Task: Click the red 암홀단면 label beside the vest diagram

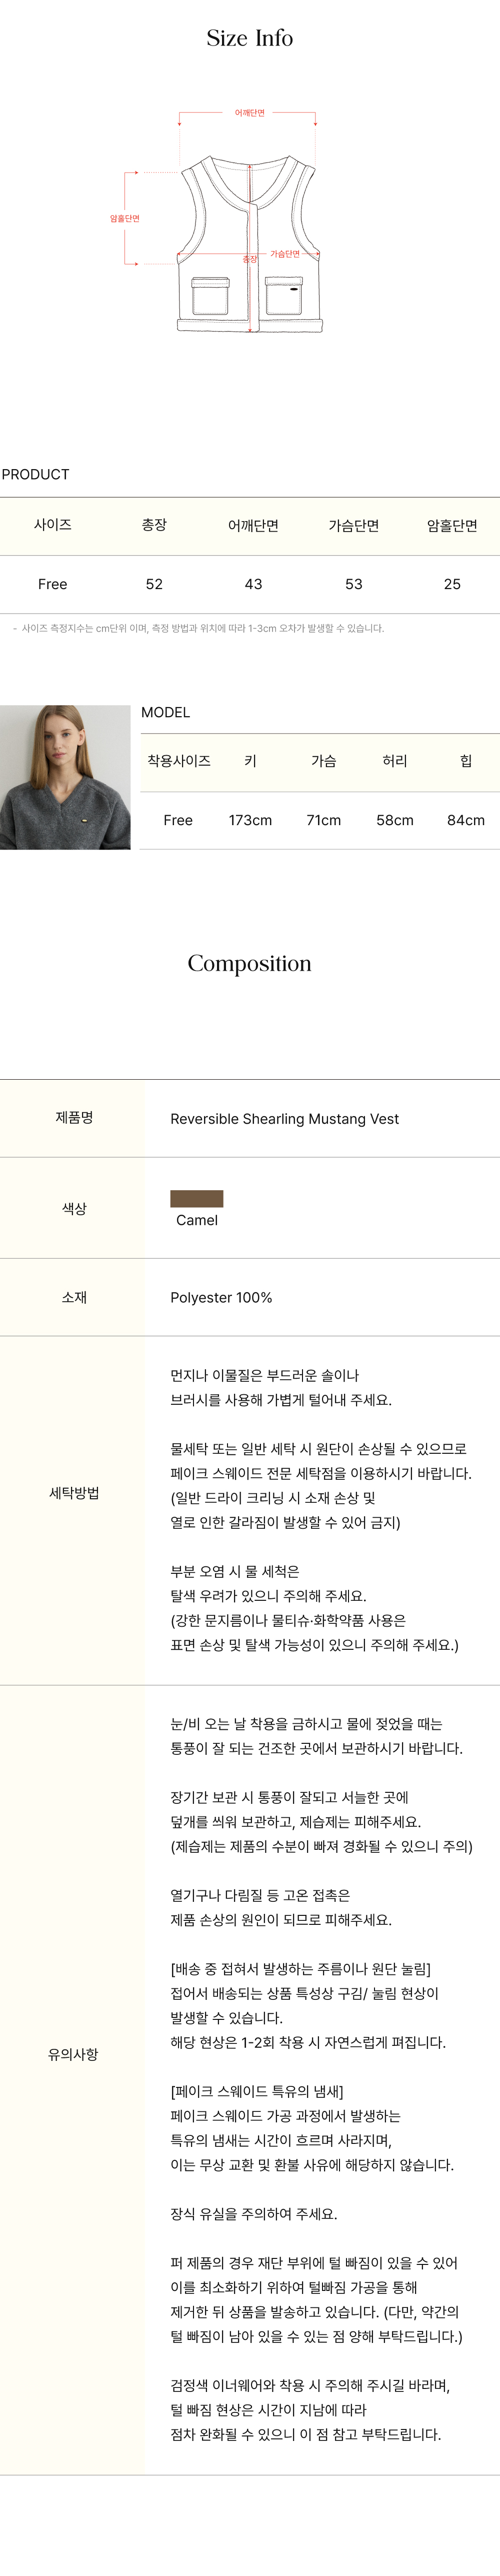Action: [x=124, y=218]
